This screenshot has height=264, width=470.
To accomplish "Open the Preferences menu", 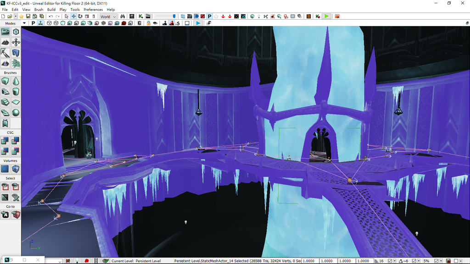I will click(x=93, y=10).
